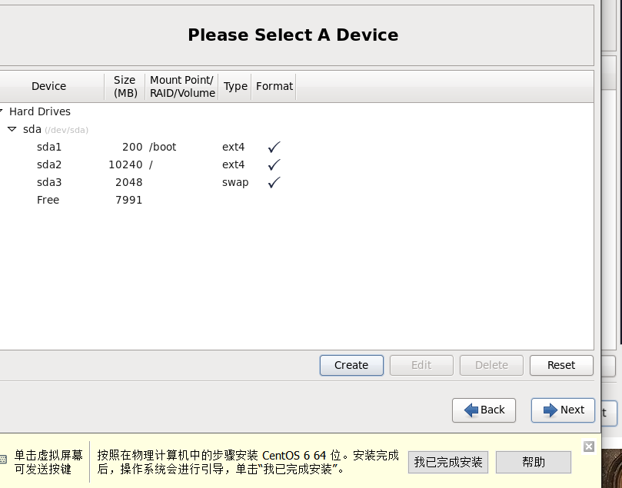The height and width of the screenshot is (488, 622).
Task: Click the Reset button
Action: 561,365
